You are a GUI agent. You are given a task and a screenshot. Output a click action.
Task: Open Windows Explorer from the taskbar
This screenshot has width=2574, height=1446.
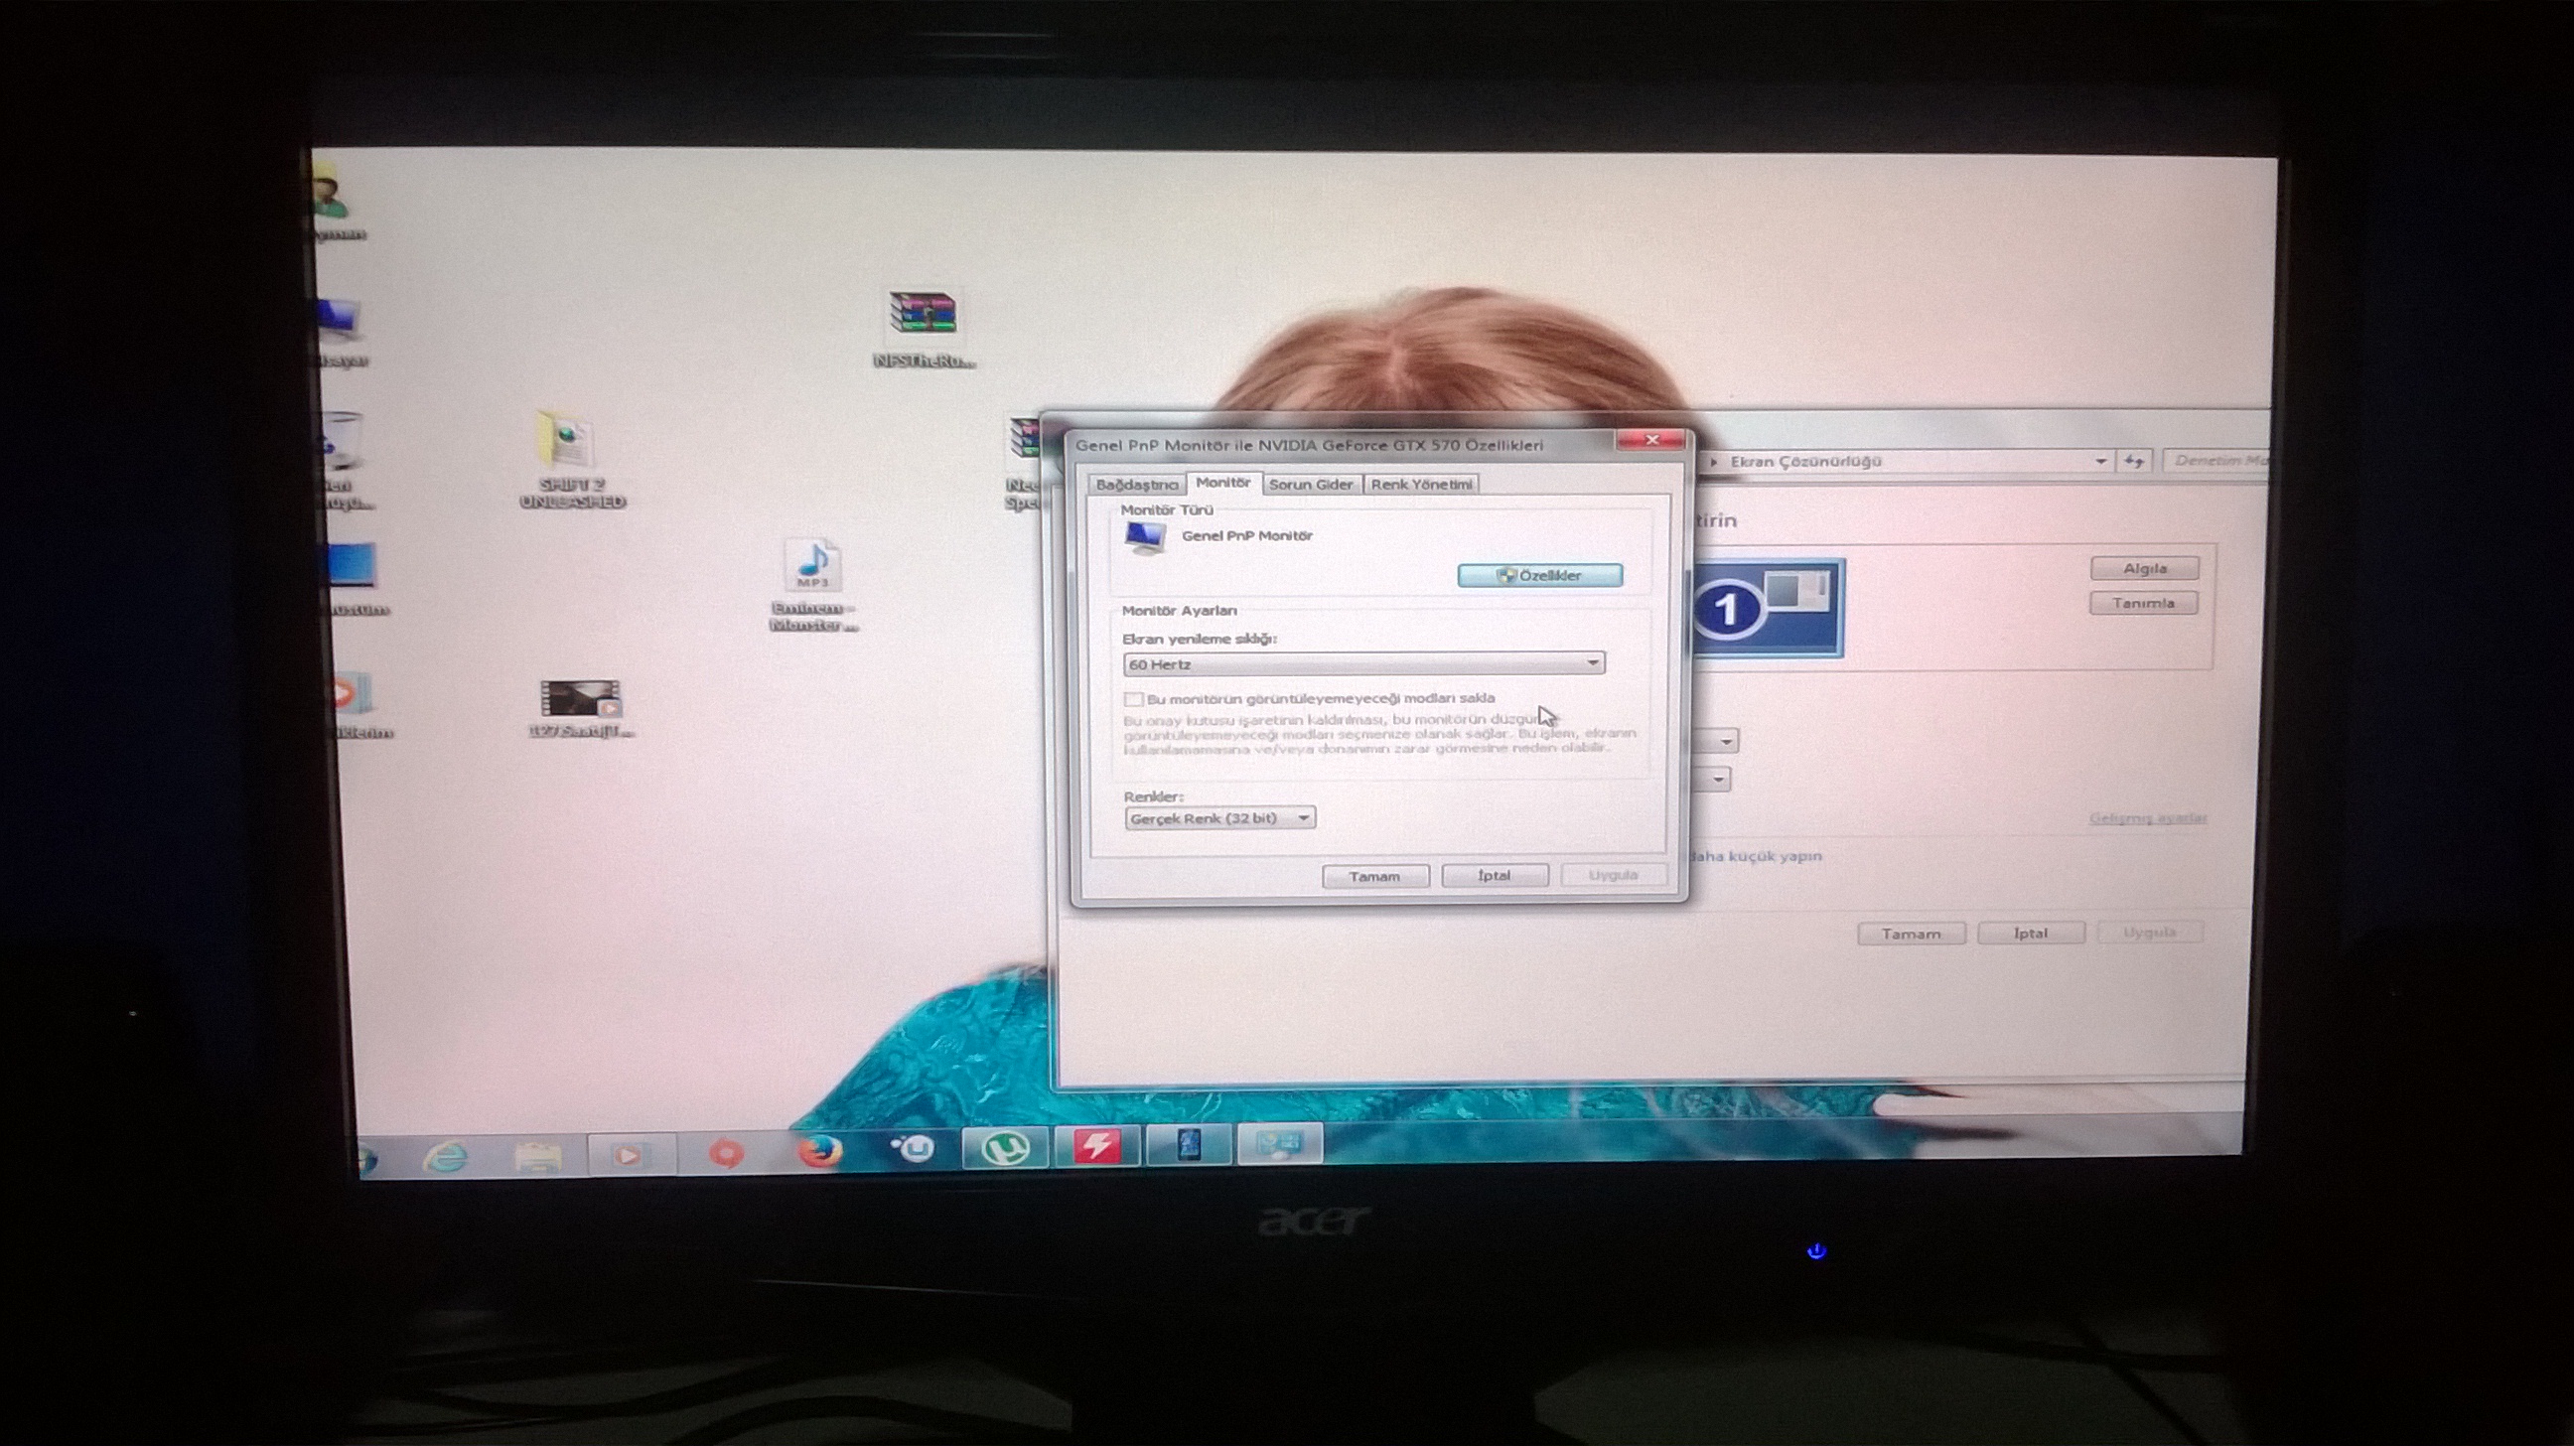pos(537,1156)
